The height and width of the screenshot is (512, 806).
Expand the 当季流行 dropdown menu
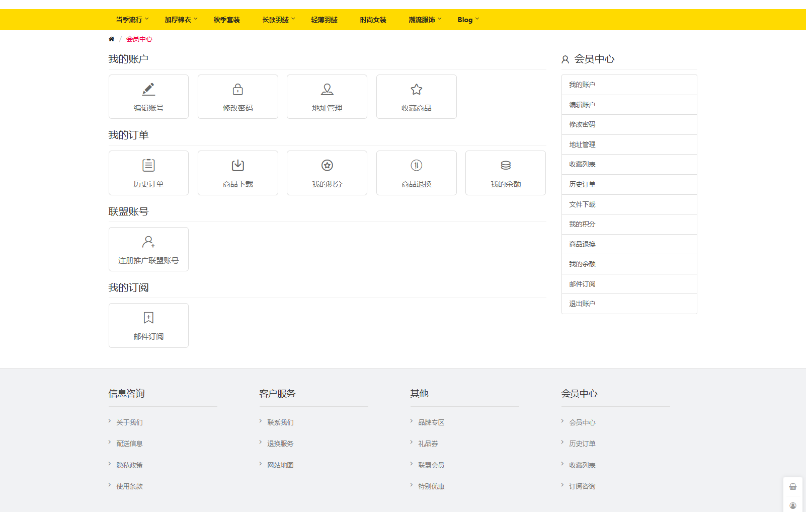click(132, 20)
